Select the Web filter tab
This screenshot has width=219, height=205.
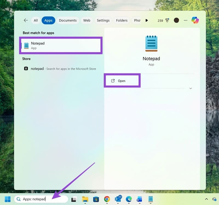pyautogui.click(x=87, y=20)
